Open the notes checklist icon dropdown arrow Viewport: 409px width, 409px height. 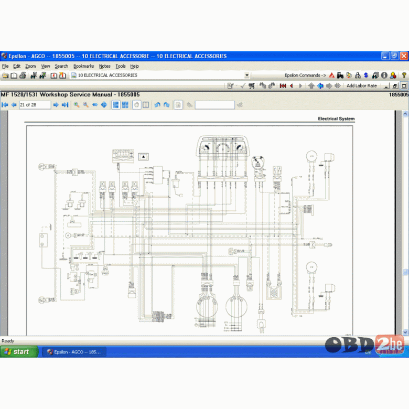[236, 86]
